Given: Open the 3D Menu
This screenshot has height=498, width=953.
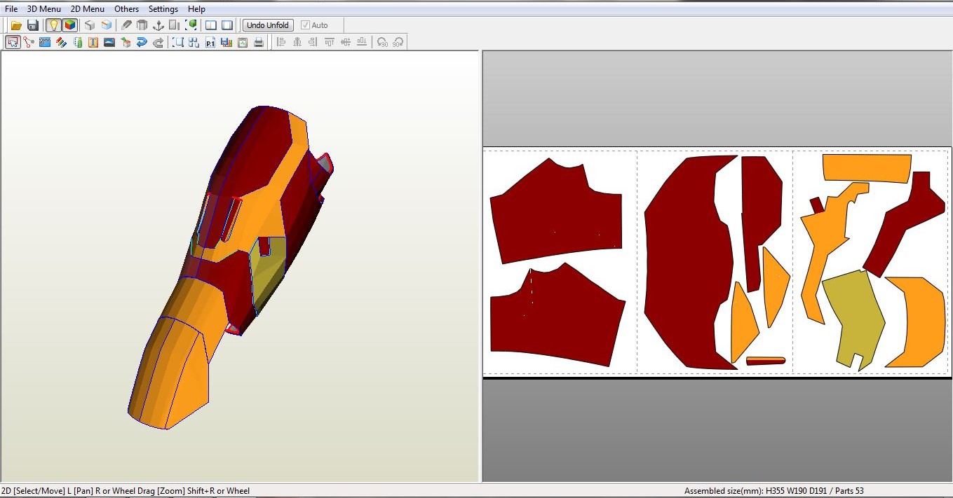Looking at the screenshot, I should coord(44,9).
